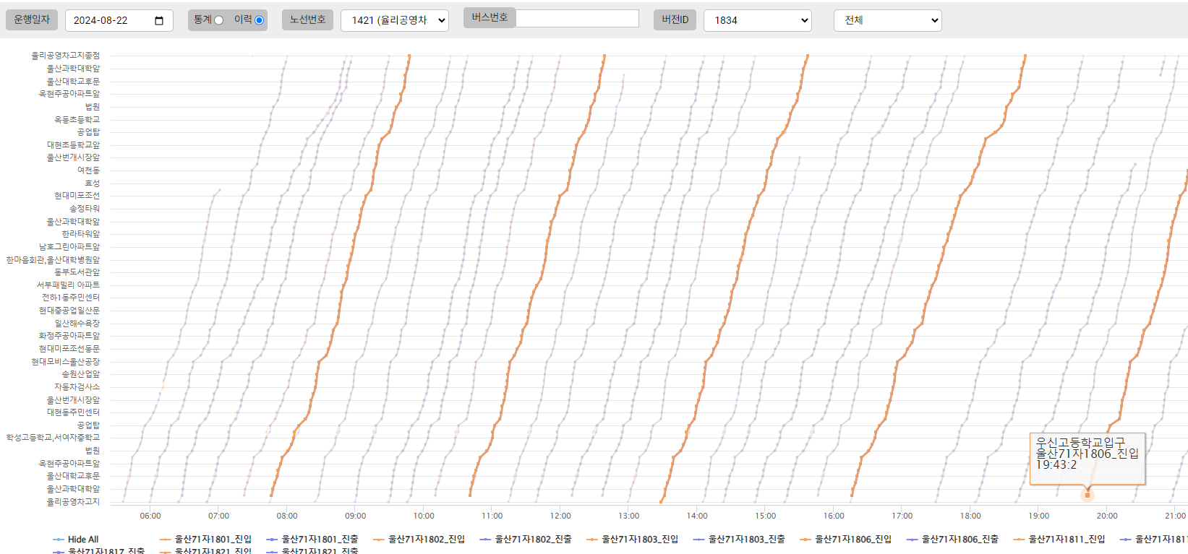Image resolution: width=1188 pixels, height=554 pixels.
Task: Select the 통계 radio button
Action: (218, 20)
